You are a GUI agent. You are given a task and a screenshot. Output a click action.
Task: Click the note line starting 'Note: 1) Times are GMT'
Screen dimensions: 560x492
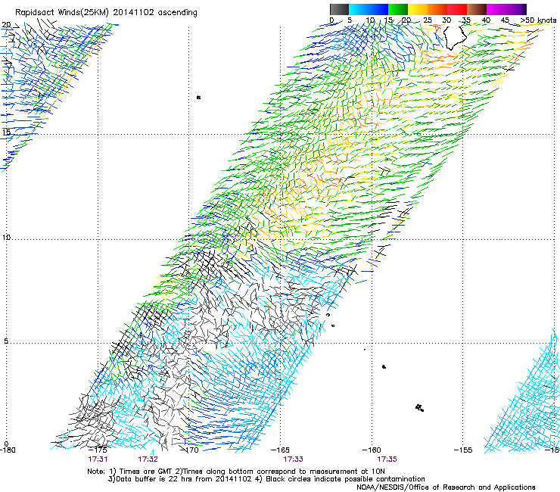[x=236, y=472]
